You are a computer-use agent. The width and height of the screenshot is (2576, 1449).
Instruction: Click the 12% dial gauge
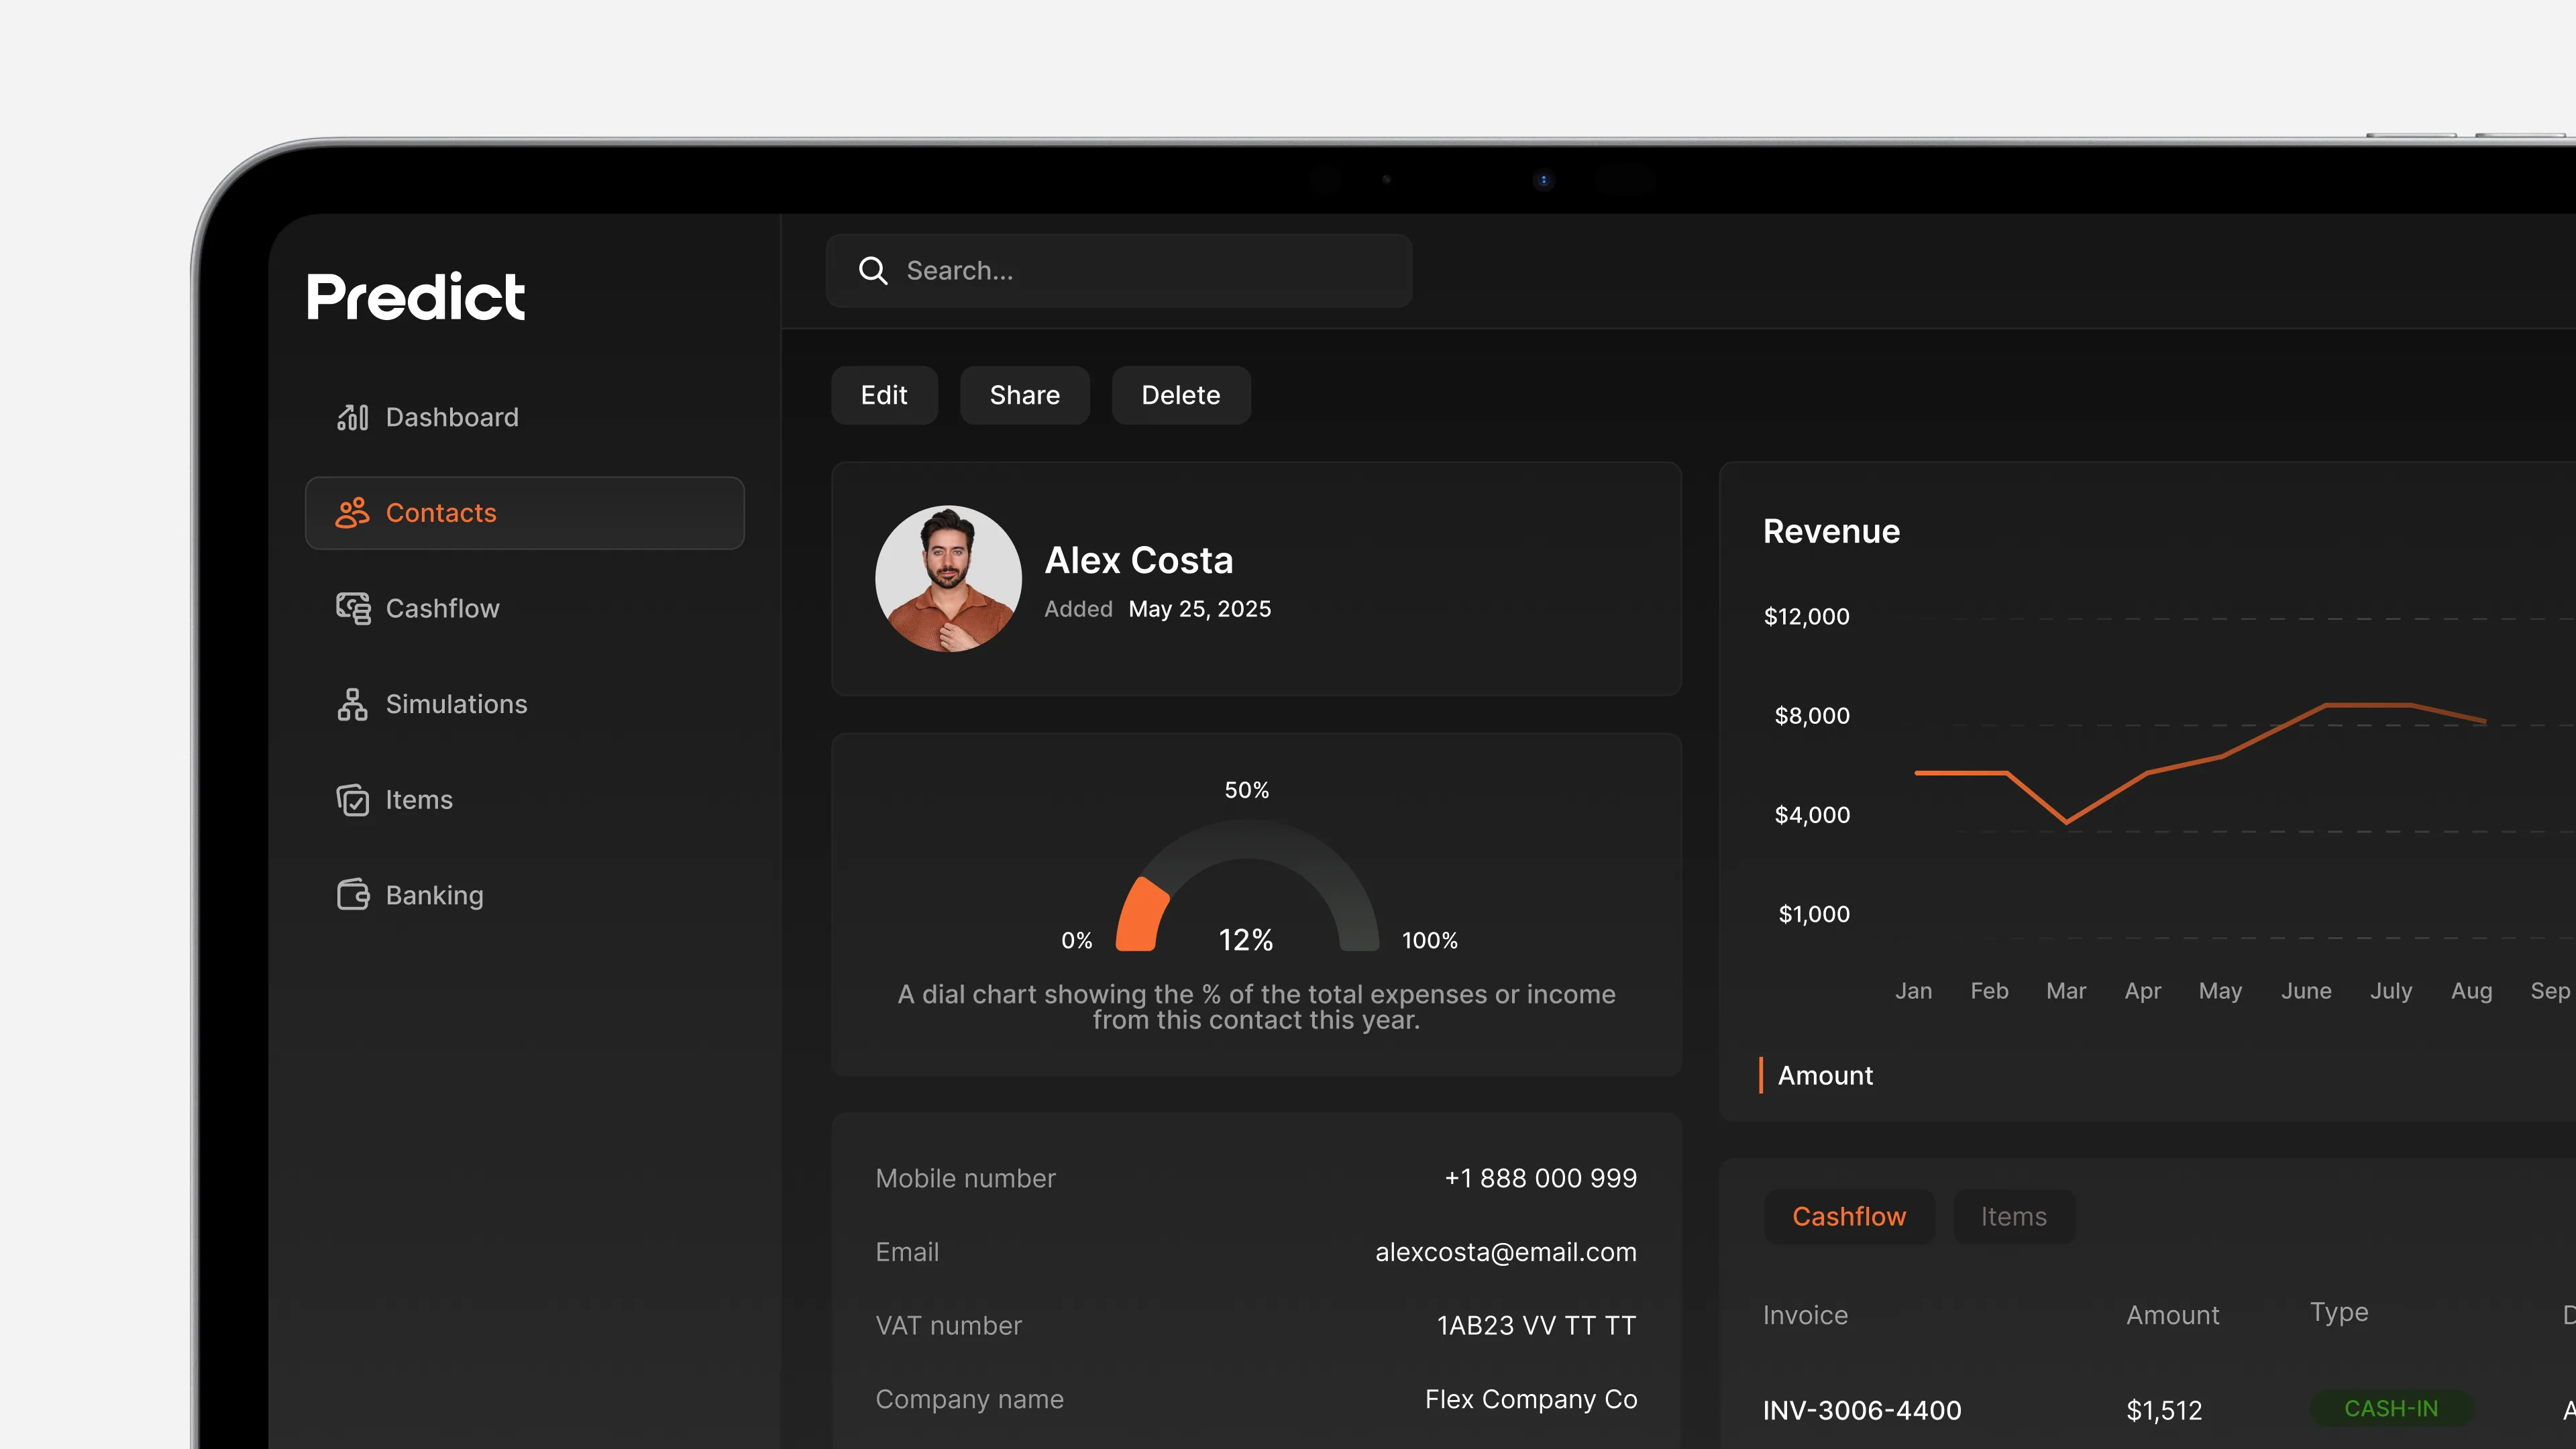[x=1247, y=885]
